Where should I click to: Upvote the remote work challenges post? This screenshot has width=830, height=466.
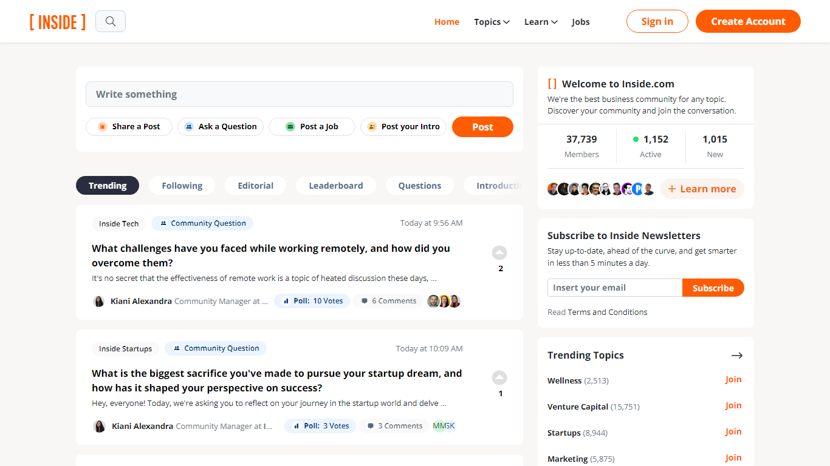[x=499, y=253]
